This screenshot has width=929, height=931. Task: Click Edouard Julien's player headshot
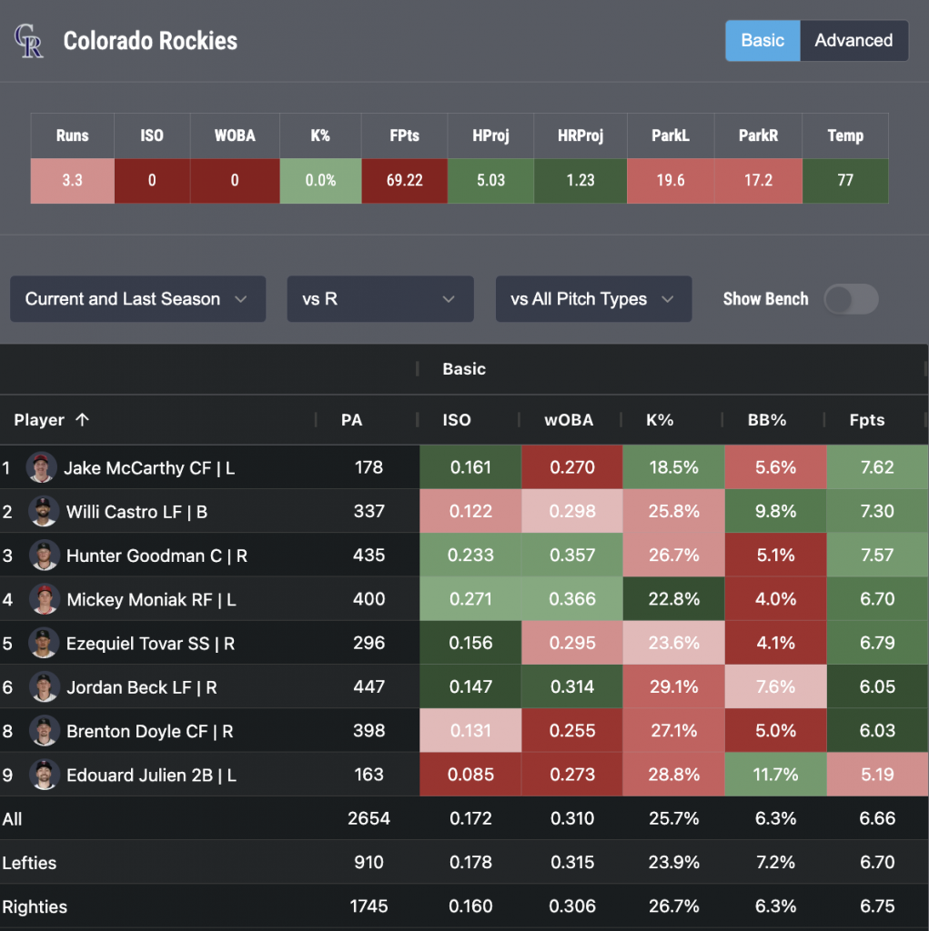click(43, 775)
